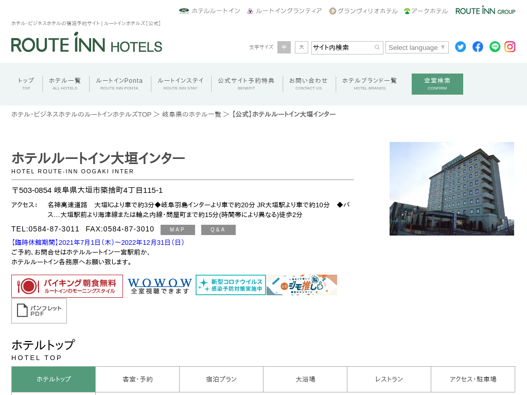The image size is (527, 395).
Task: Click the アークホテル brand logo link
Action: 426,11
